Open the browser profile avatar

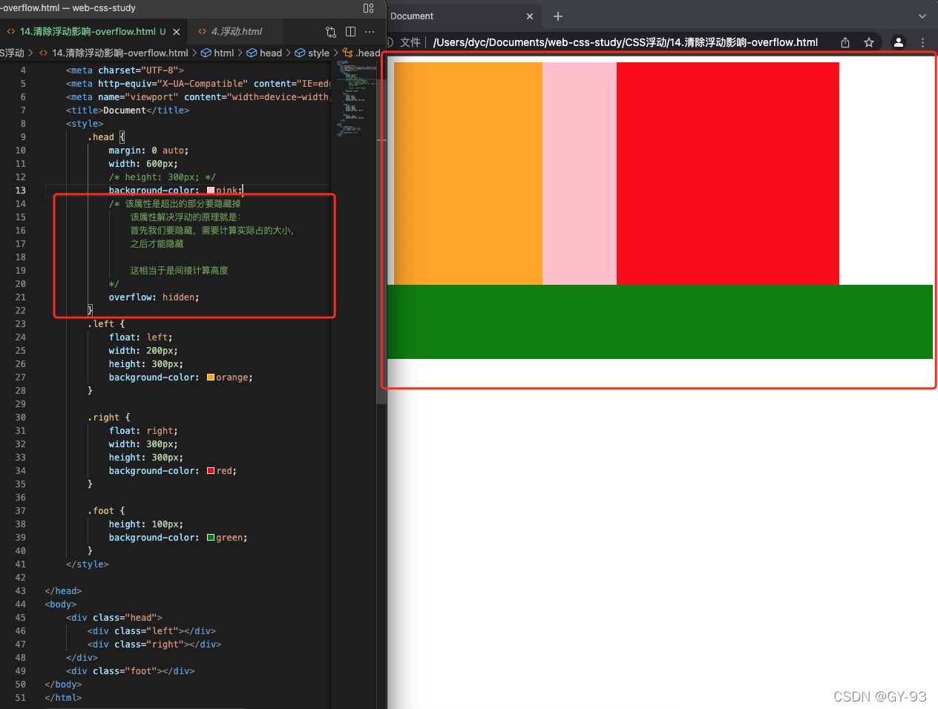[899, 42]
